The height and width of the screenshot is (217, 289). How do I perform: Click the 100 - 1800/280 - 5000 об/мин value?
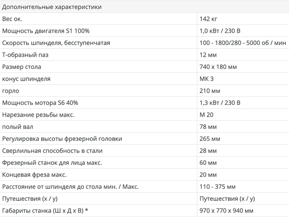tap(243, 43)
